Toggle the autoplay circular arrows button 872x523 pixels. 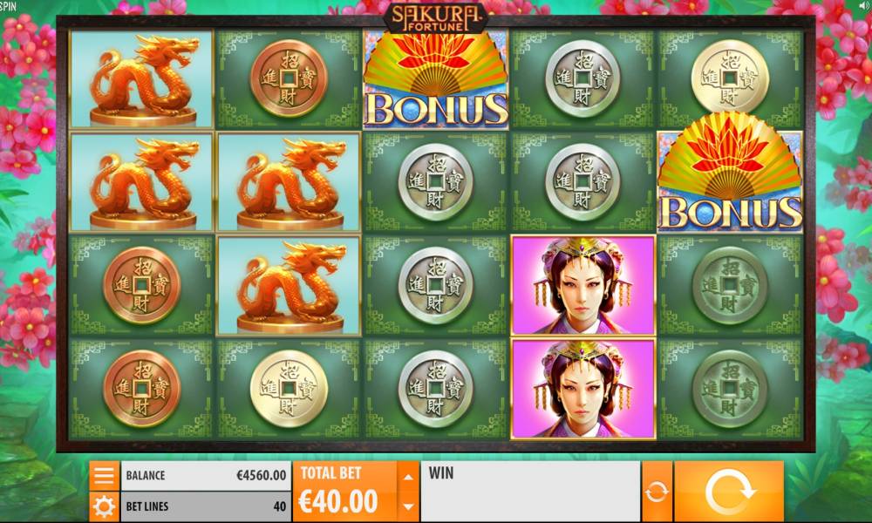pyautogui.click(x=657, y=492)
